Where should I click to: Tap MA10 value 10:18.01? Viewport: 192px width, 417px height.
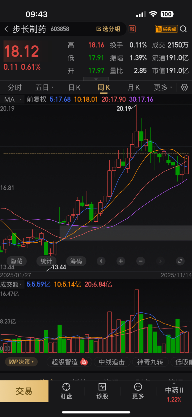pos(86,99)
